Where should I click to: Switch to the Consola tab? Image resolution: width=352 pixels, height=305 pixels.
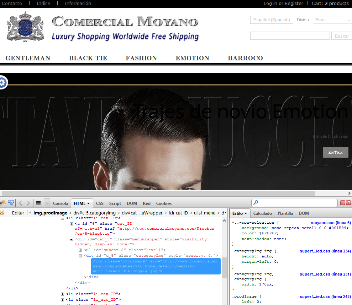(61, 203)
